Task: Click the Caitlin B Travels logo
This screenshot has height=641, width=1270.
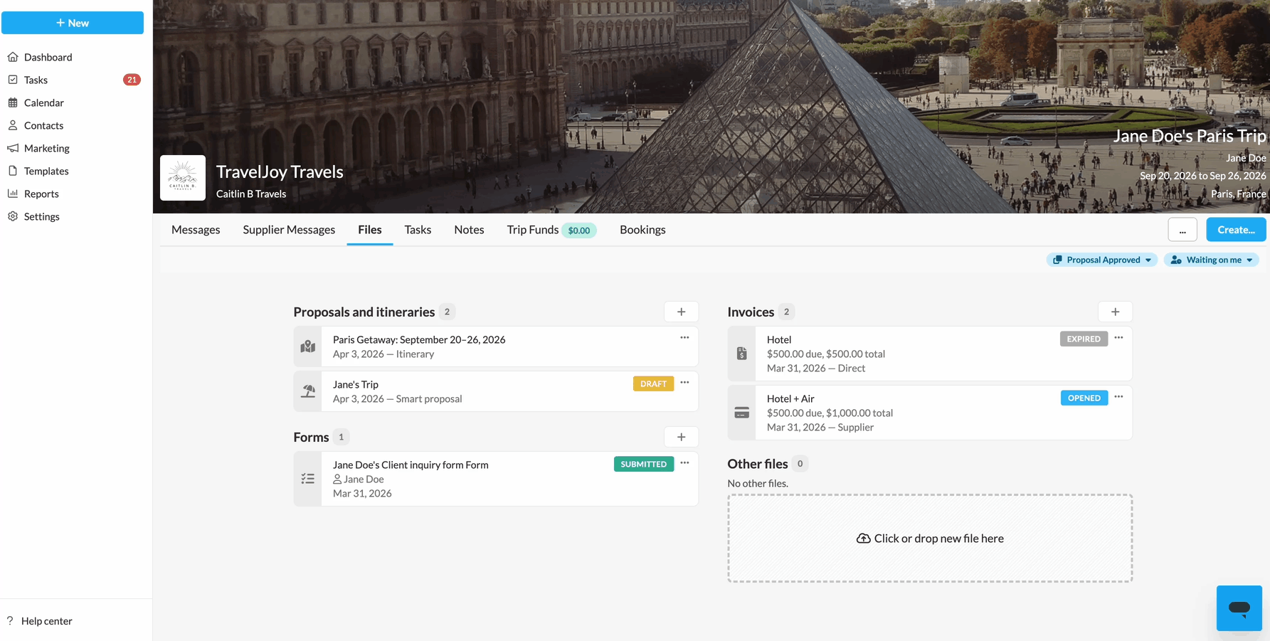Action: click(x=183, y=178)
